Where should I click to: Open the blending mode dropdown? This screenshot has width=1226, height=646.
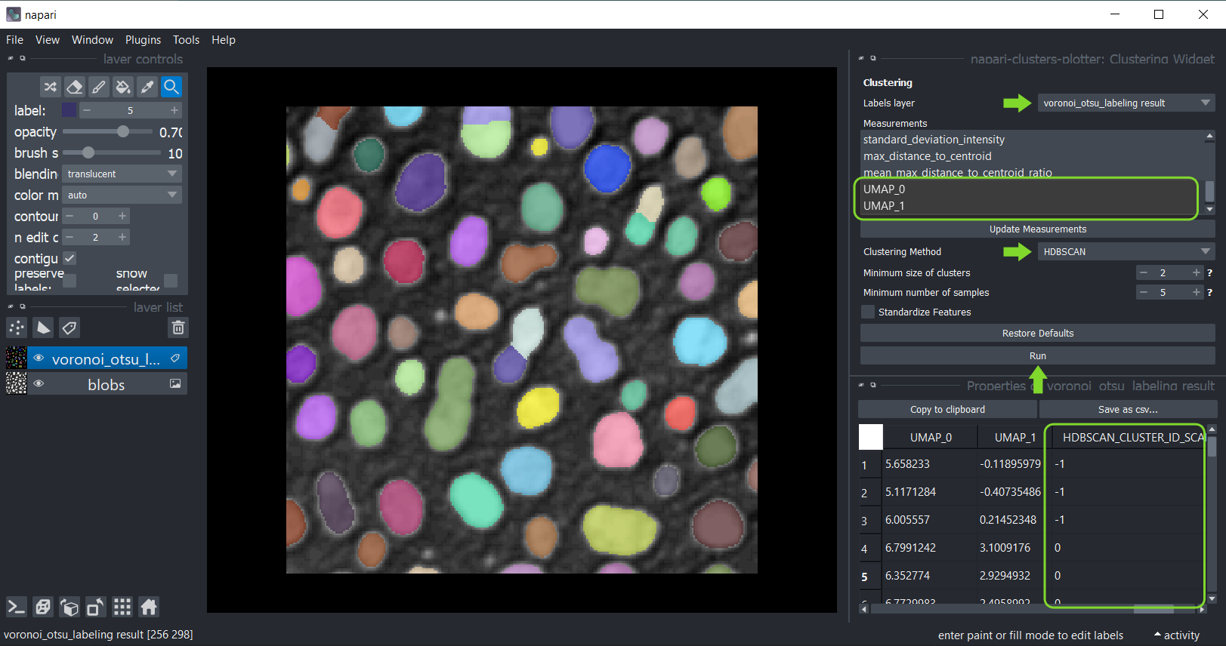click(122, 174)
